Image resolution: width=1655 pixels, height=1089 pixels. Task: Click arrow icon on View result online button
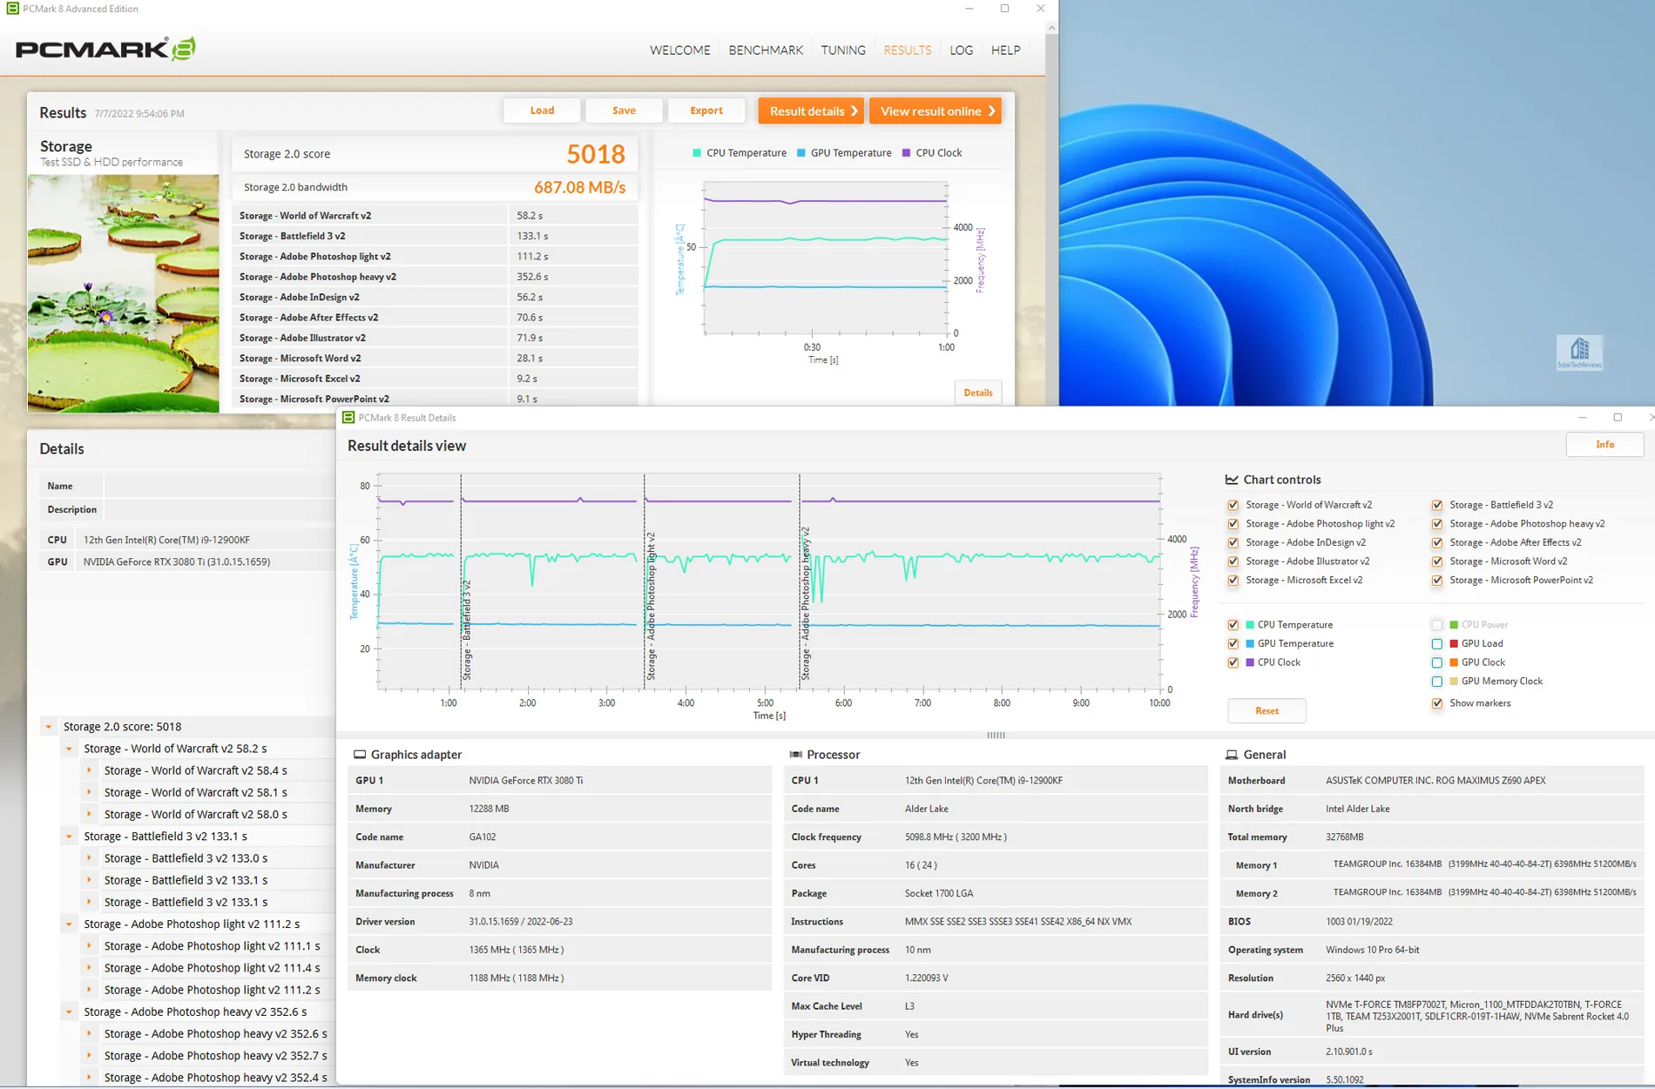tap(991, 111)
